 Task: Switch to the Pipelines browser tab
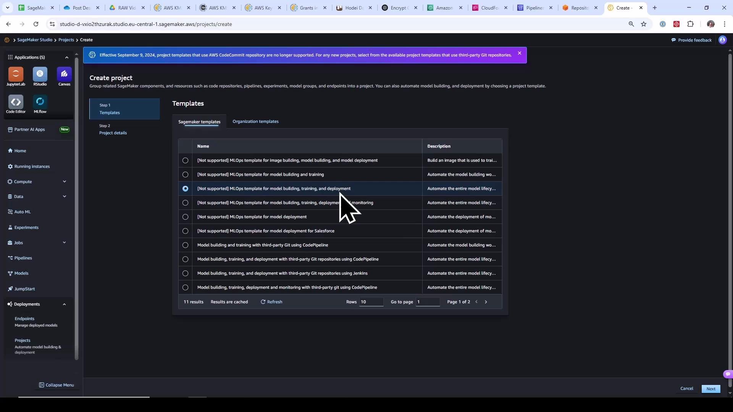[x=536, y=8]
